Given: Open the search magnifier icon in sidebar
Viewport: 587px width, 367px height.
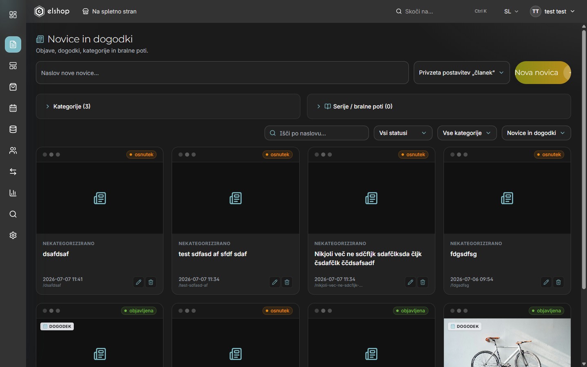Looking at the screenshot, I should coord(13,214).
